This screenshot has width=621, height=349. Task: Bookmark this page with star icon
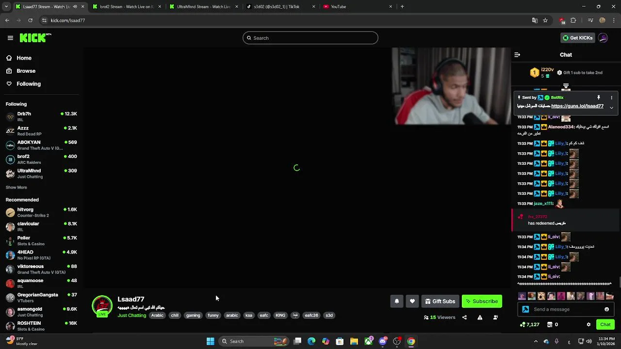545,20
